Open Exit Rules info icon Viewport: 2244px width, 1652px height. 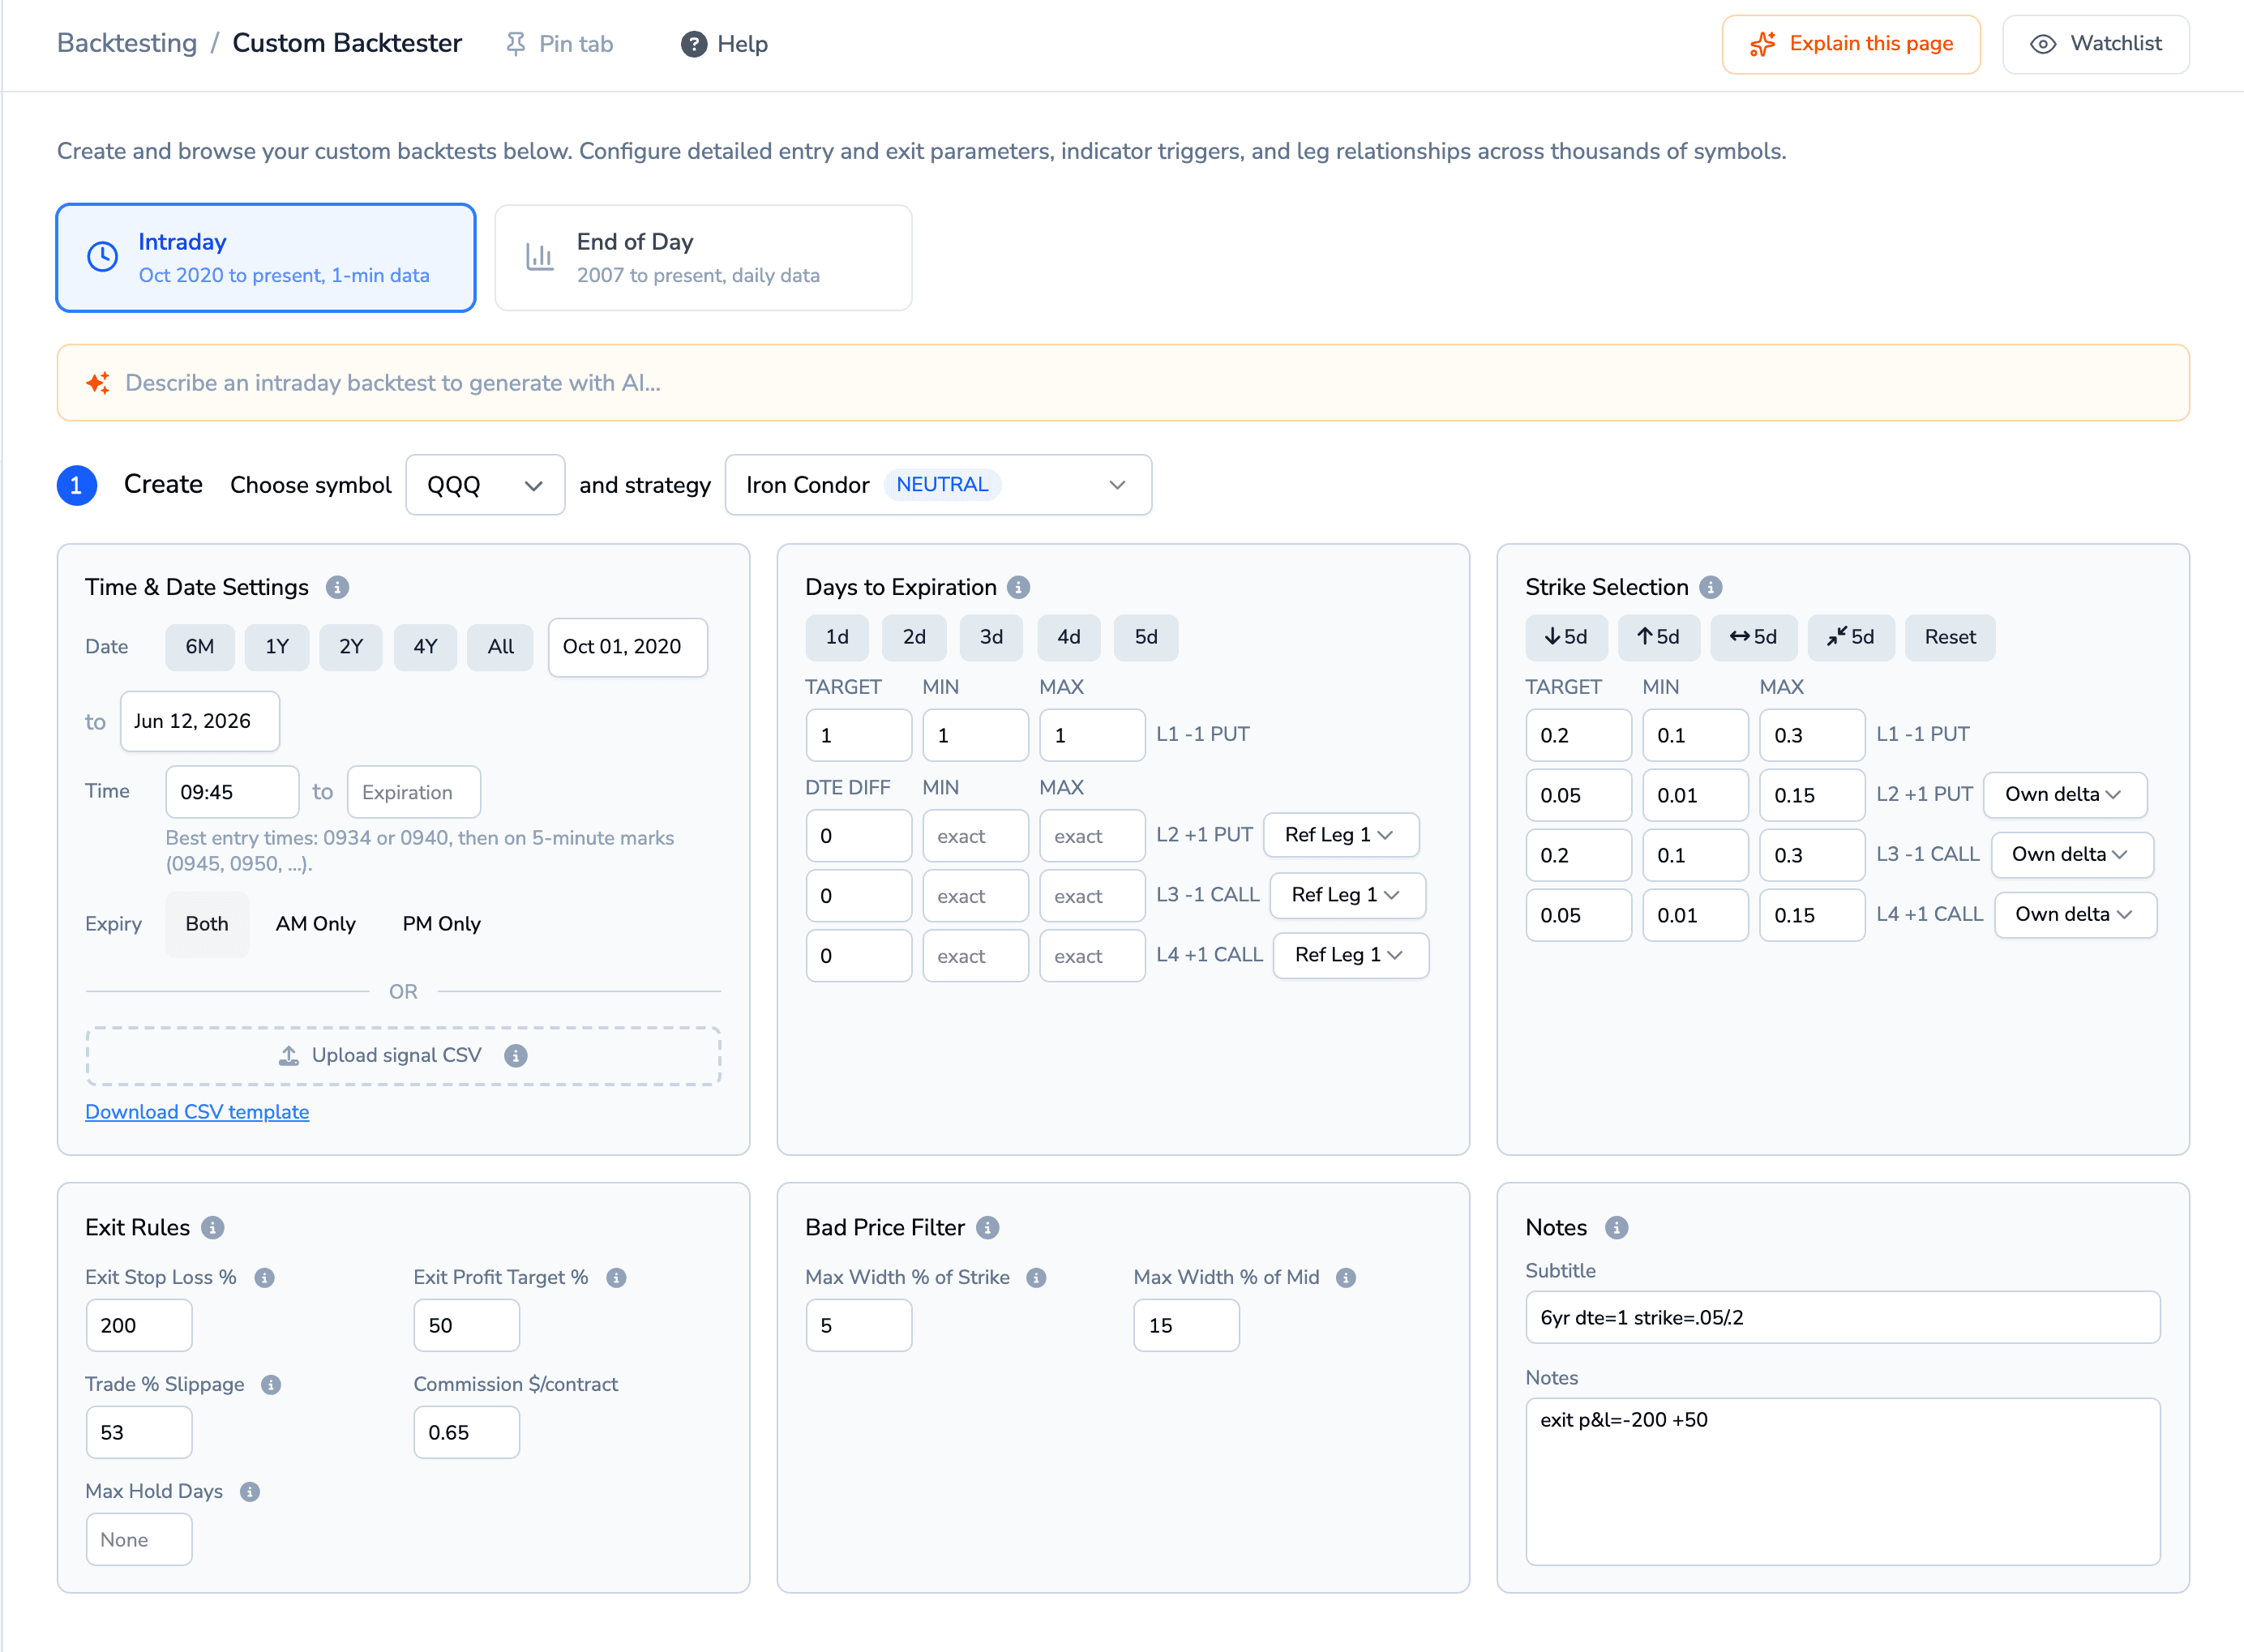point(213,1228)
